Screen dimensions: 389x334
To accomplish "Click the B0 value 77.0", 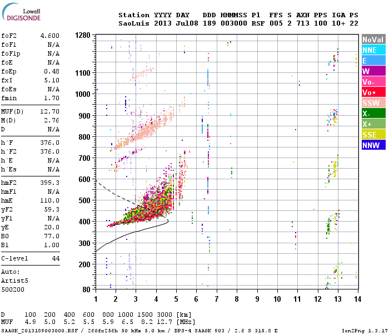I will (x=52, y=236).
